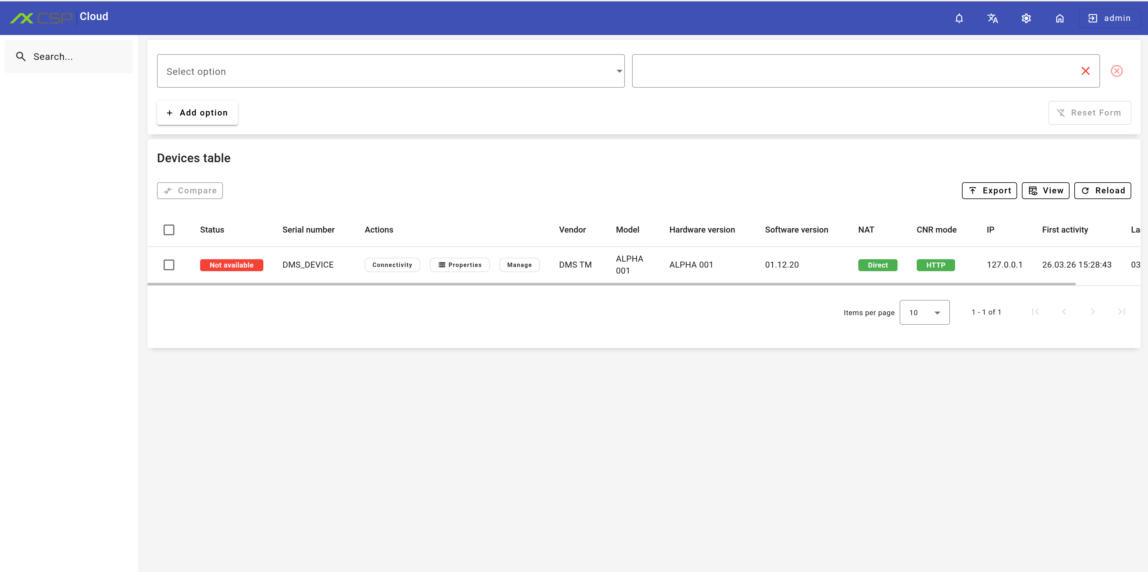Click the admin logout button
This screenshot has height=572, width=1148.
tap(1109, 18)
